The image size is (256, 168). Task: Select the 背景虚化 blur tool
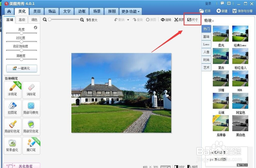tap(13, 146)
